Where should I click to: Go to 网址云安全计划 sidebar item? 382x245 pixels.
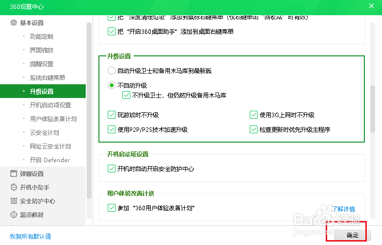click(x=50, y=147)
